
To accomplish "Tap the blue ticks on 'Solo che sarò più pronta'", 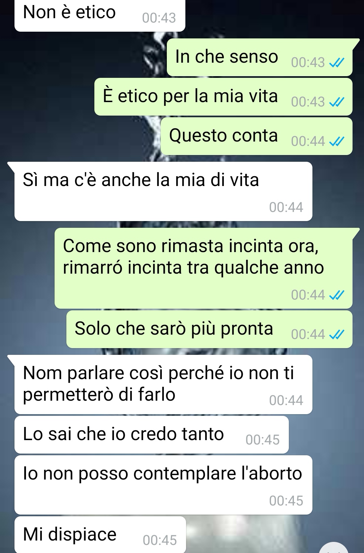I will [x=337, y=335].
